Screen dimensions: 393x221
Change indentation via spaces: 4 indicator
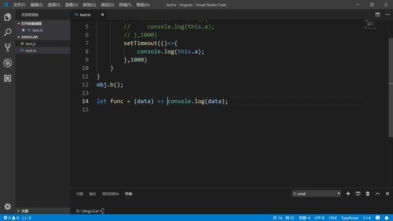click(x=305, y=218)
